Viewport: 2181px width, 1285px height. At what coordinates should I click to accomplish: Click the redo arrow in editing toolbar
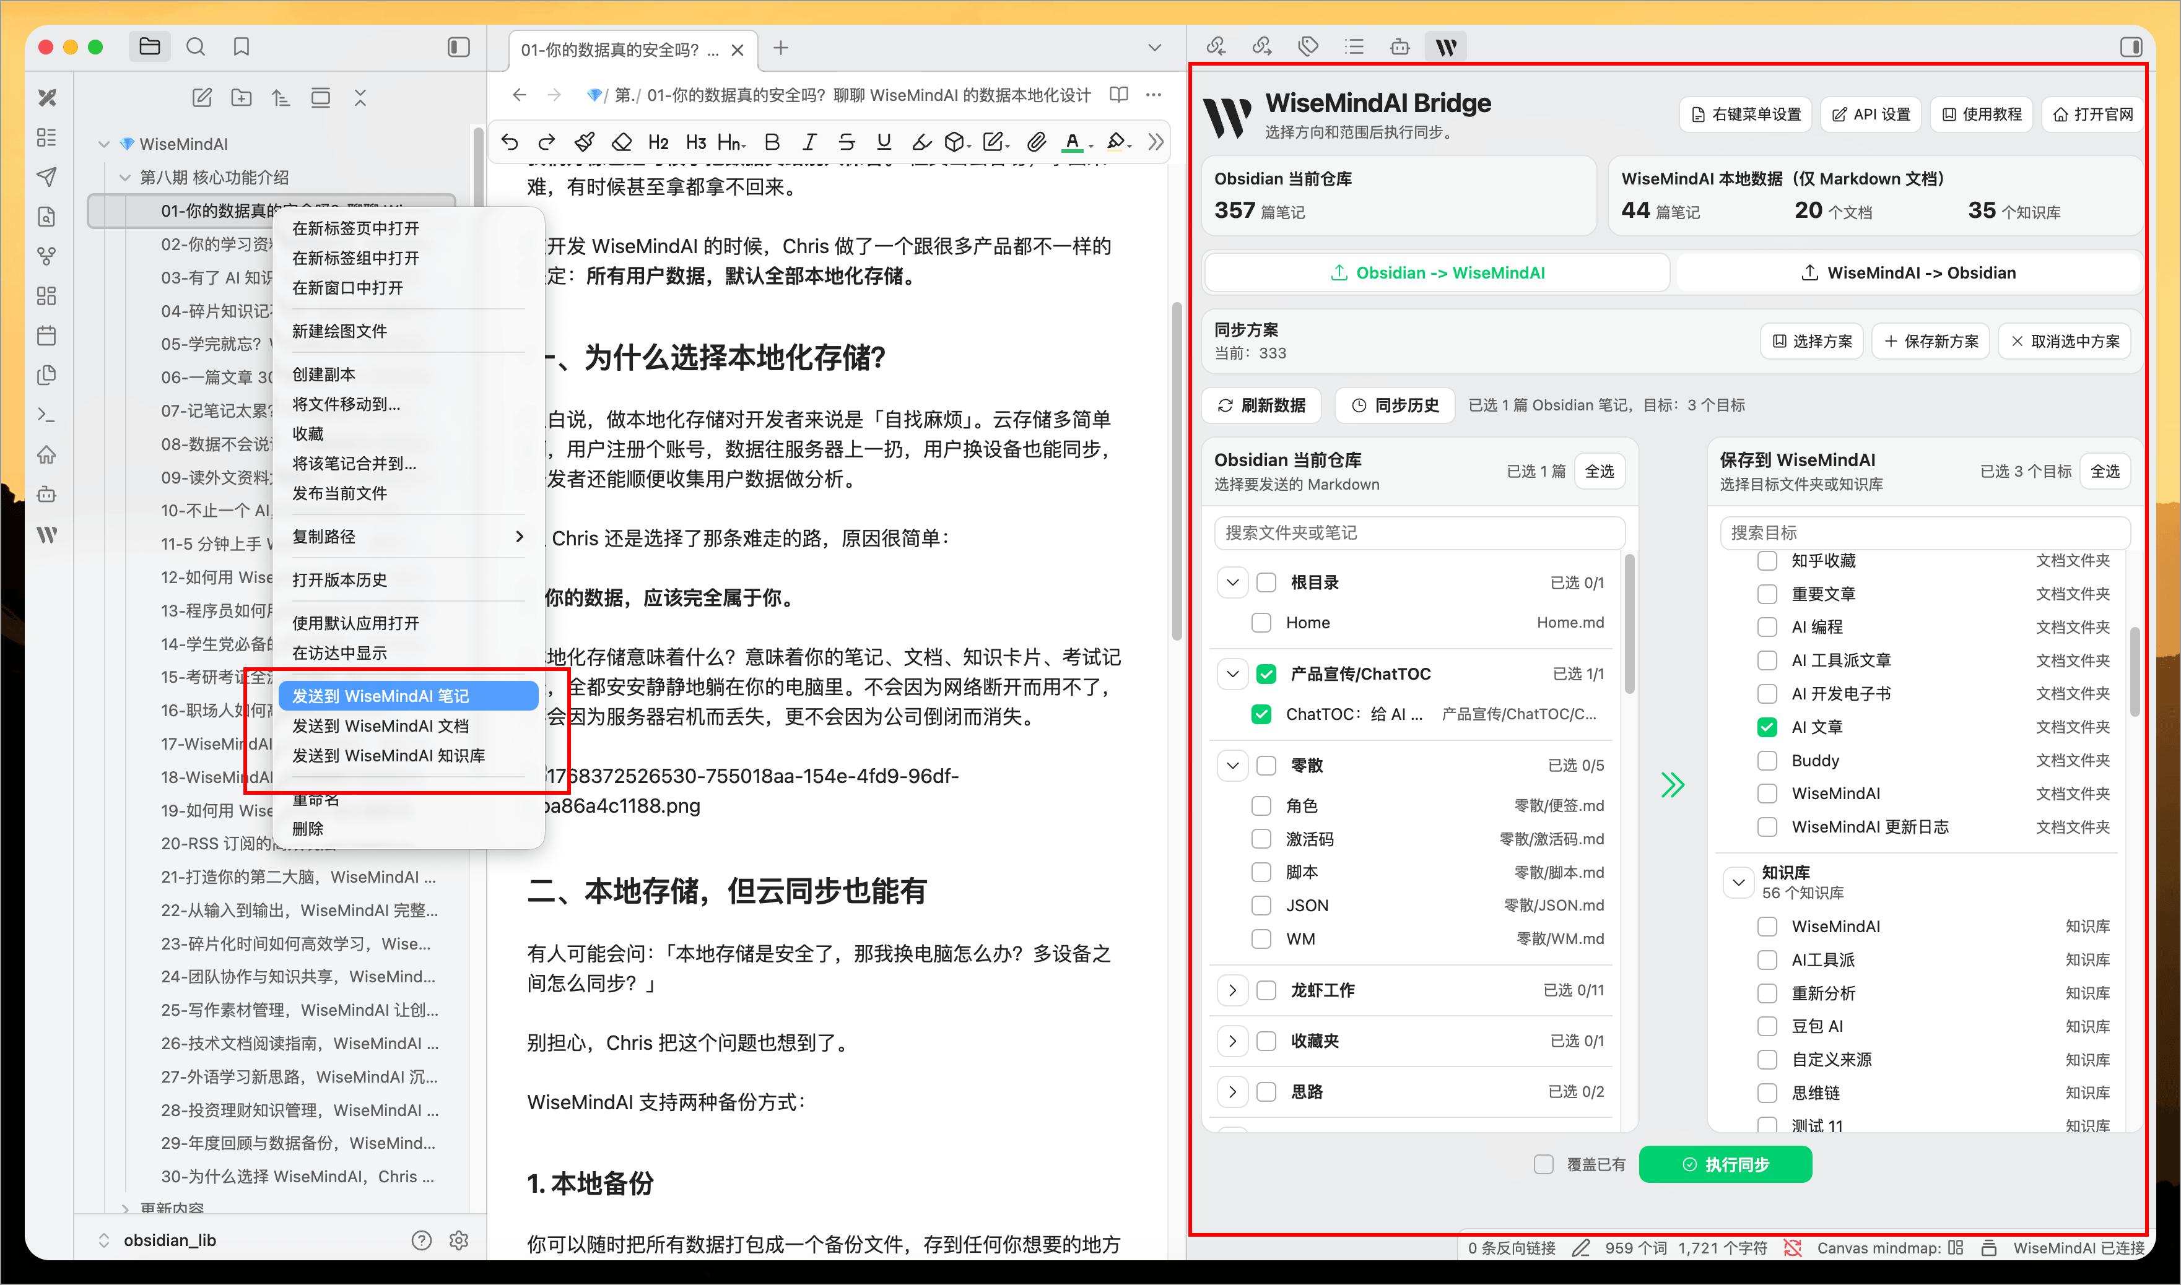(546, 142)
